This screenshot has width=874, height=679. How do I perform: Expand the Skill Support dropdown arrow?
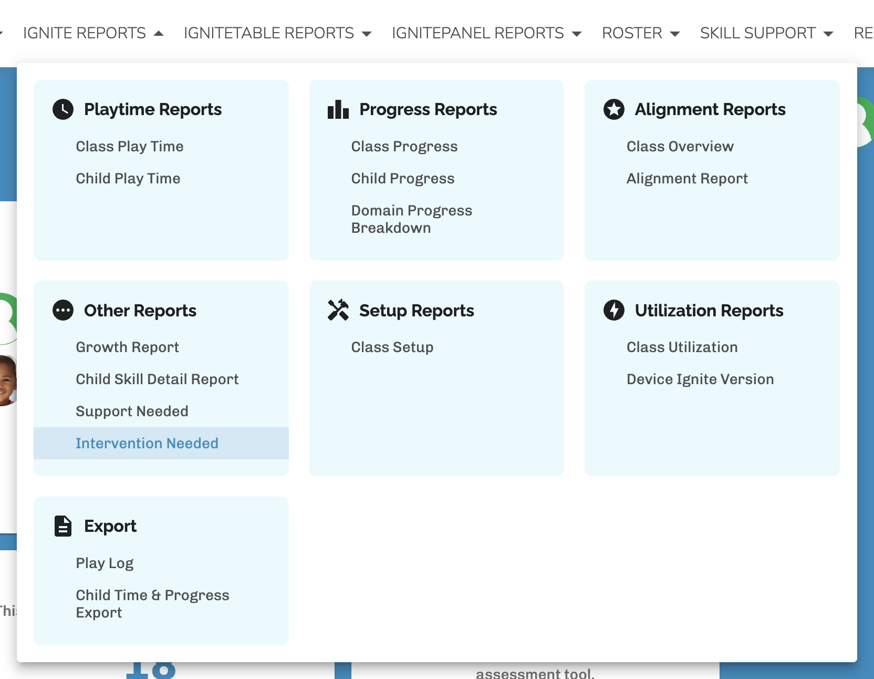tap(828, 34)
